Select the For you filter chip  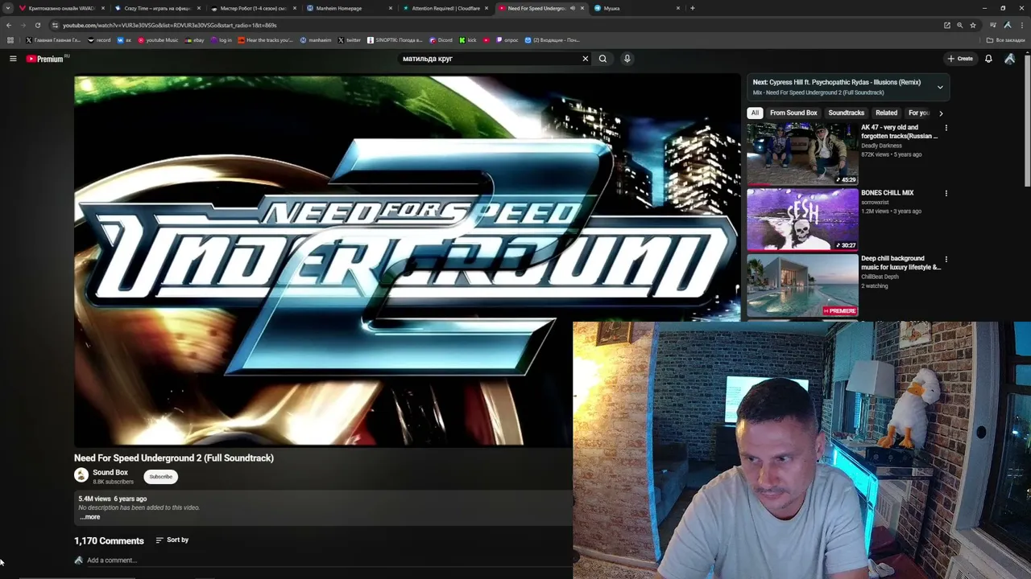tap(919, 113)
